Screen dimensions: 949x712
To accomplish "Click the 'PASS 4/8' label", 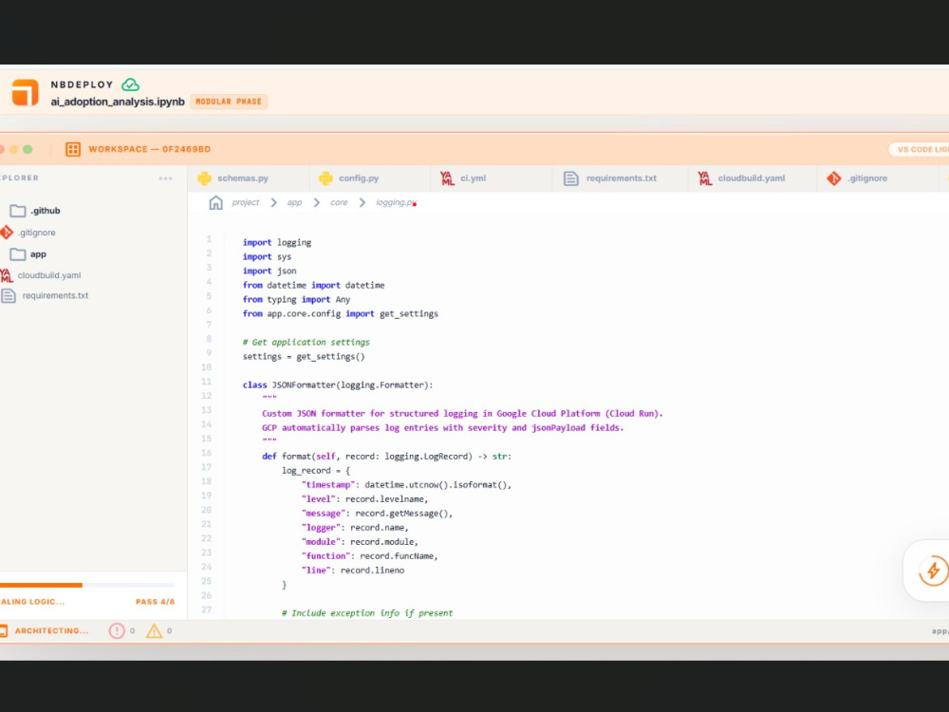I will (155, 602).
